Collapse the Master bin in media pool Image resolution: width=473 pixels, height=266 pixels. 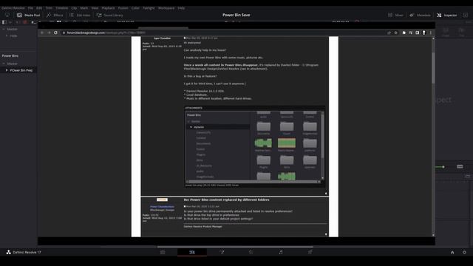[x=4, y=29]
